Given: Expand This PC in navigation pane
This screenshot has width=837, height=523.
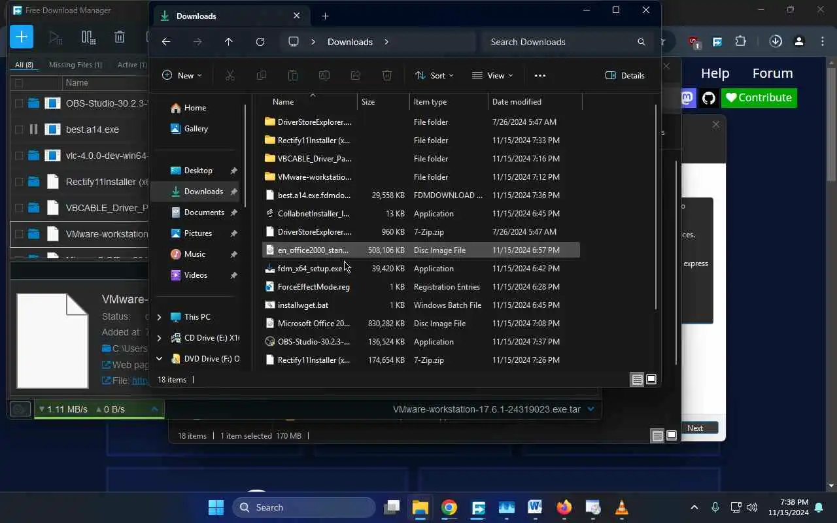Looking at the screenshot, I should [159, 317].
